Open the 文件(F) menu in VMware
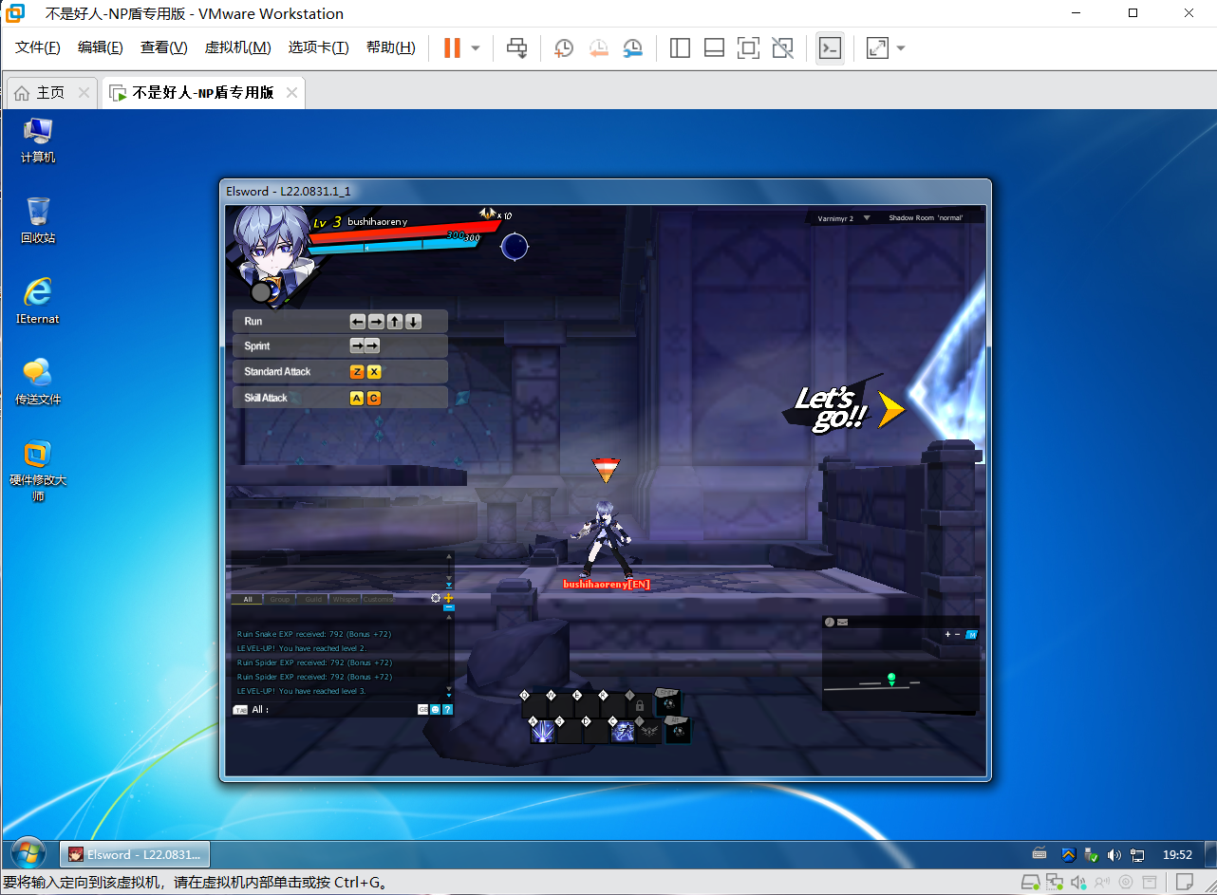 pyautogui.click(x=38, y=47)
